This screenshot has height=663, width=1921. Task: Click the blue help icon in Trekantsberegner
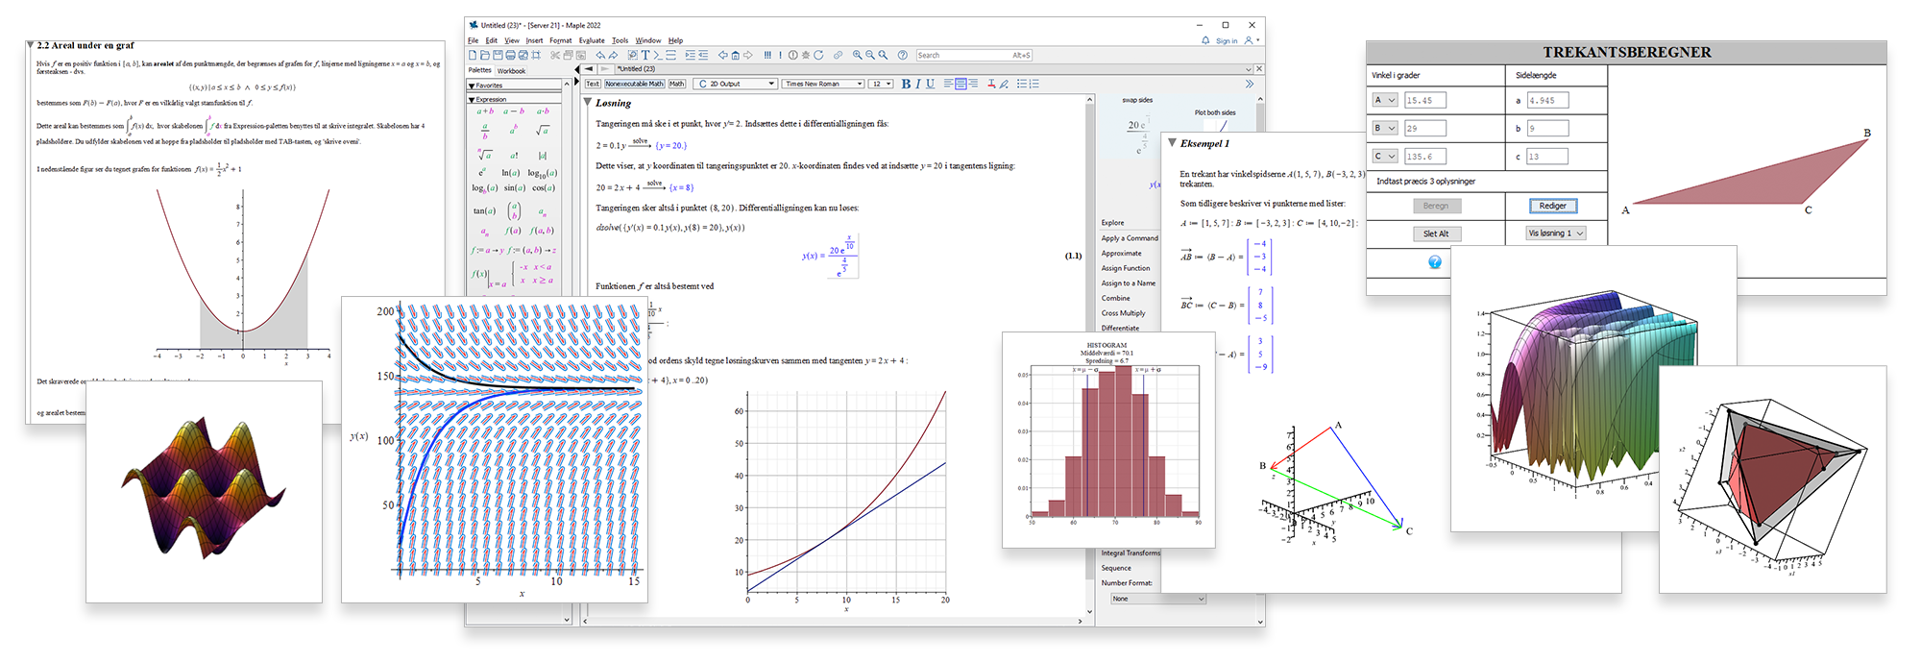[x=1435, y=262]
